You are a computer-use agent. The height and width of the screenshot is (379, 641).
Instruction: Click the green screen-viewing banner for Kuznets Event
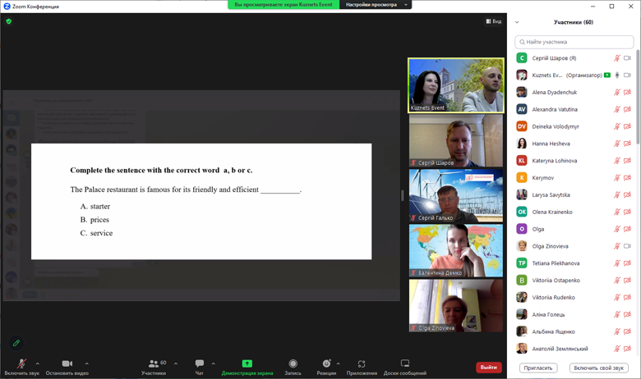pyautogui.click(x=284, y=4)
